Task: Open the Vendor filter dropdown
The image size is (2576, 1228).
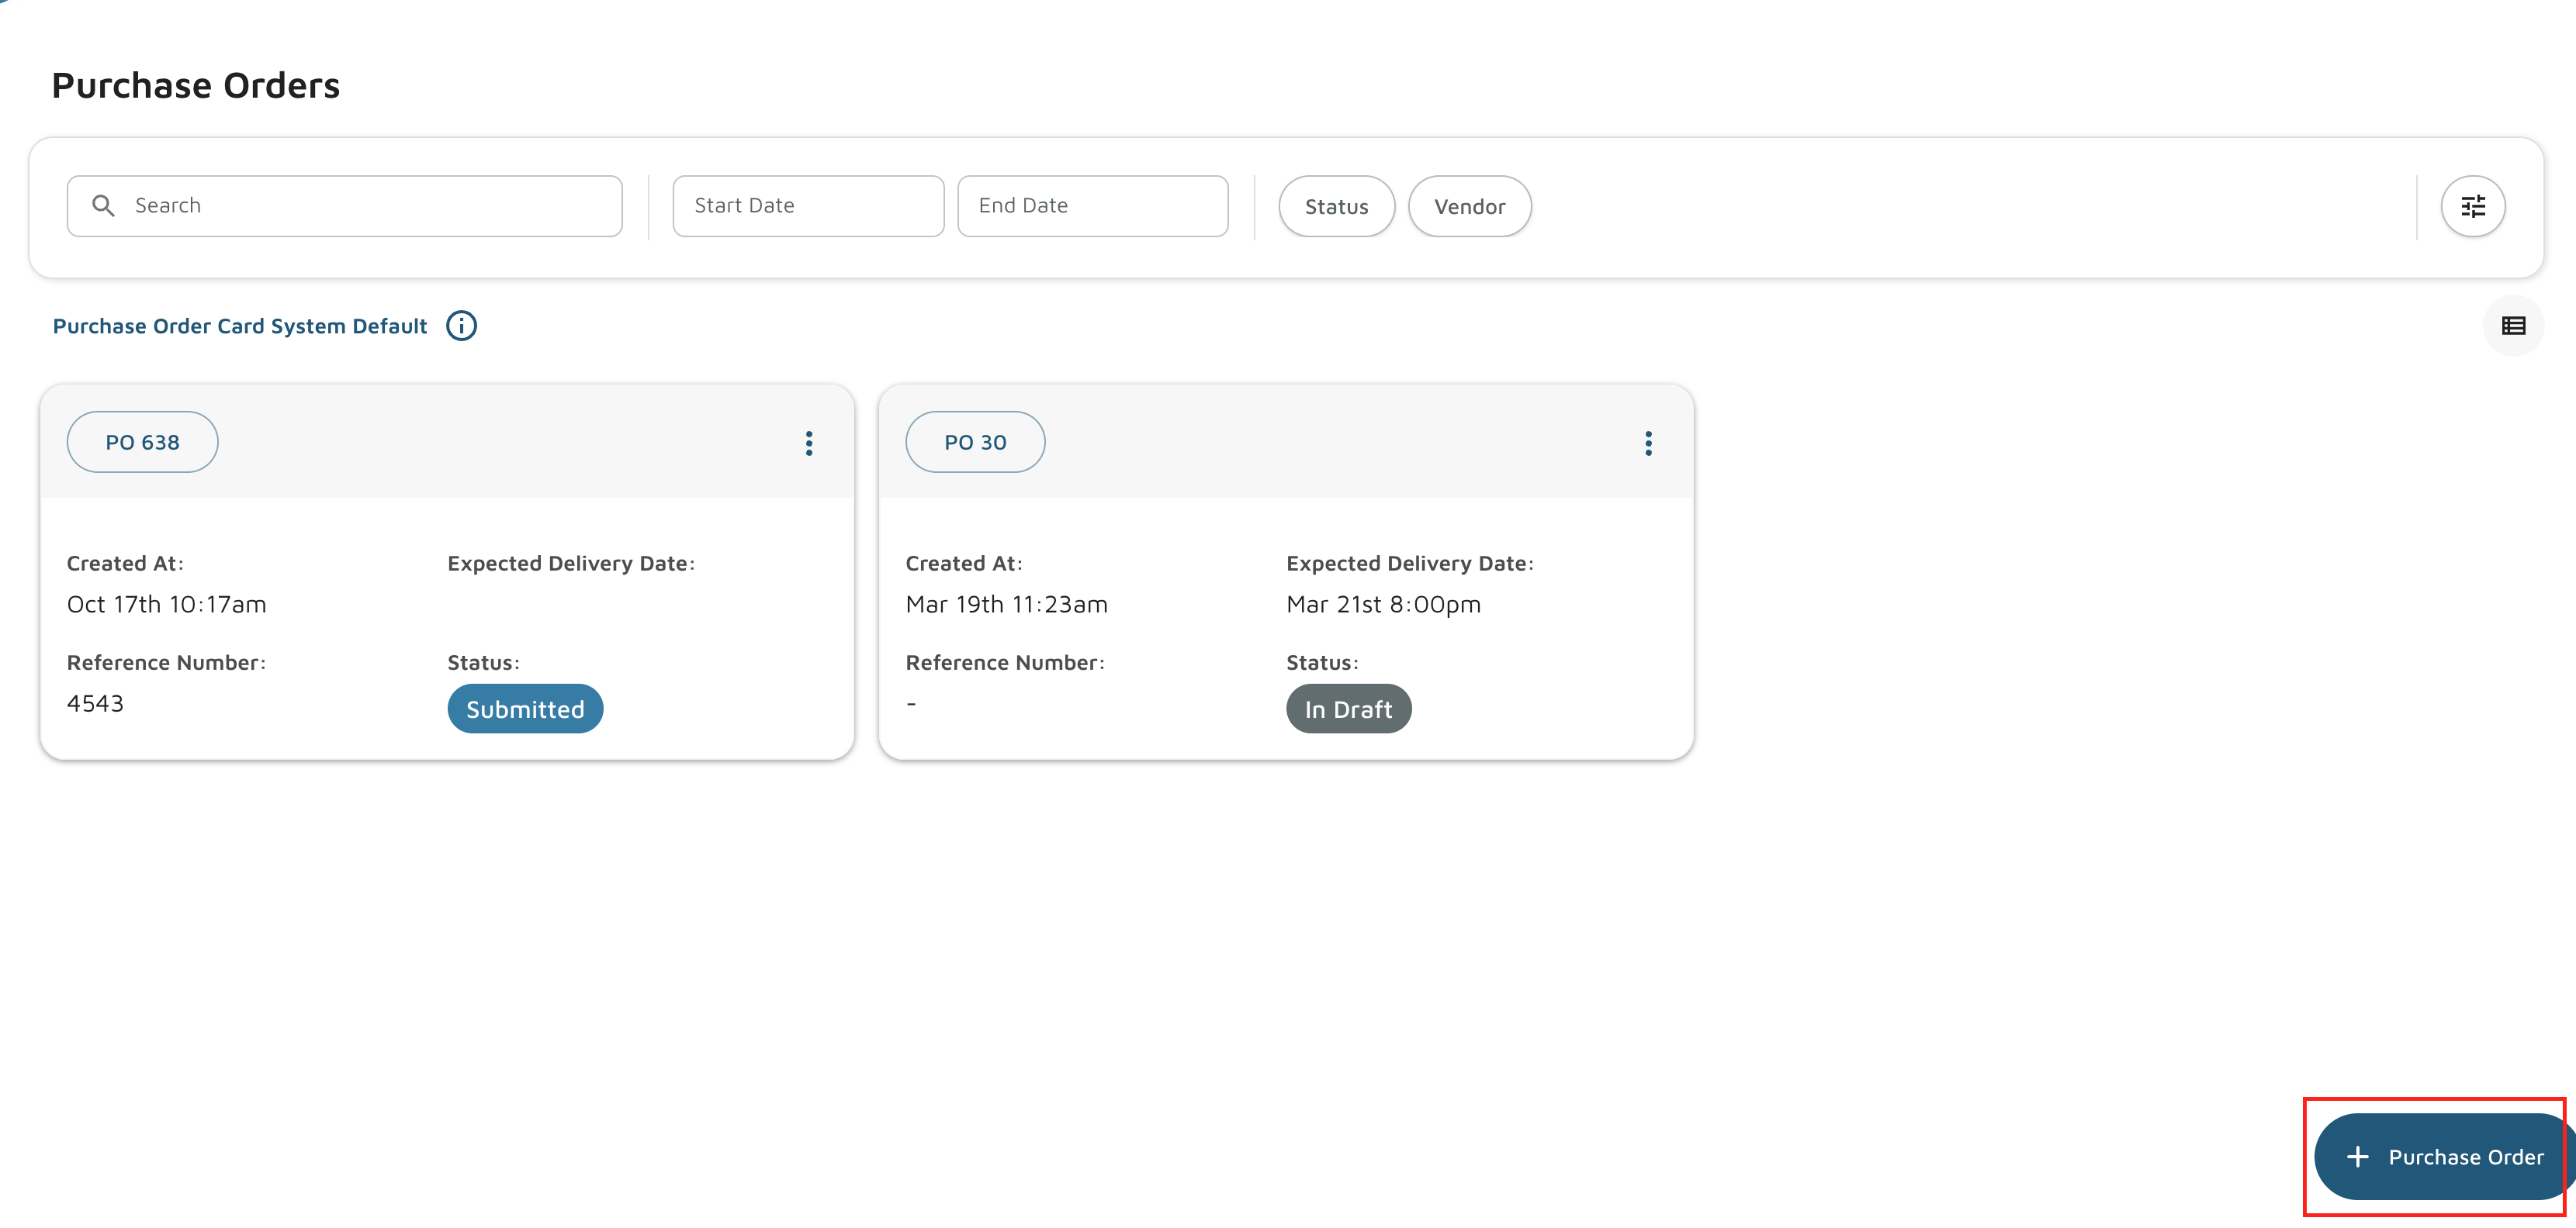Action: tap(1469, 207)
